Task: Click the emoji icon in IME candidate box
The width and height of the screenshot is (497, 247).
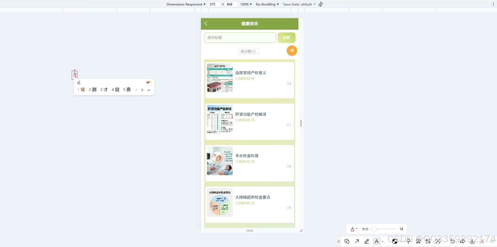Action: (x=148, y=83)
